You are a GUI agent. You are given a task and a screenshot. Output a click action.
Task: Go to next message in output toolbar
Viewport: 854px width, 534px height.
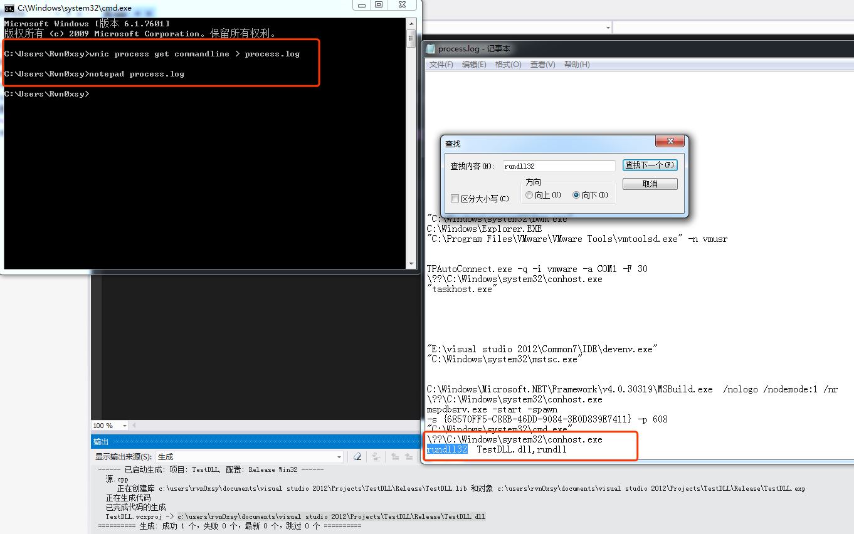408,457
